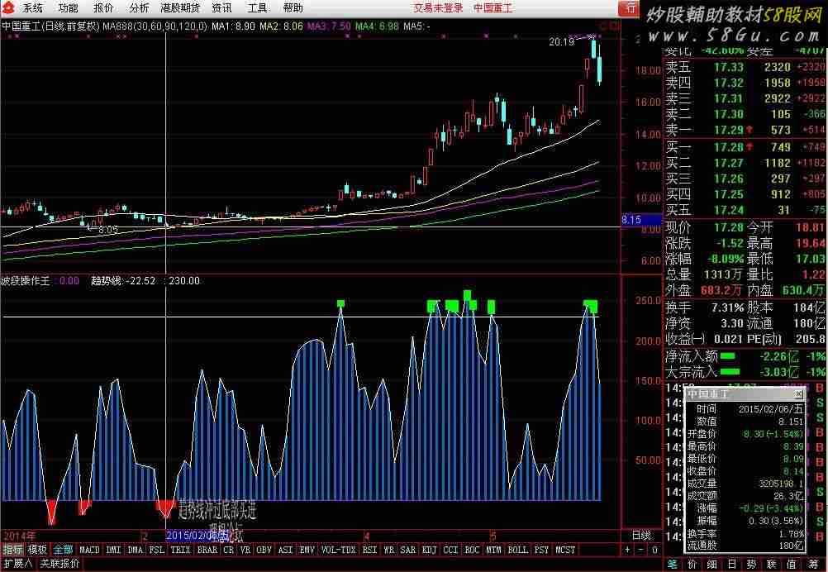Click the red 行 button at top

pyautogui.click(x=630, y=8)
